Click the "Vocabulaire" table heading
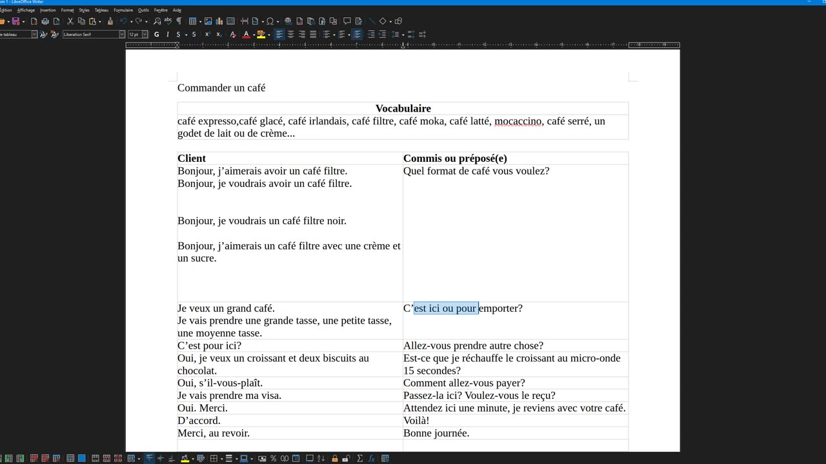The height and width of the screenshot is (464, 826). click(x=403, y=108)
